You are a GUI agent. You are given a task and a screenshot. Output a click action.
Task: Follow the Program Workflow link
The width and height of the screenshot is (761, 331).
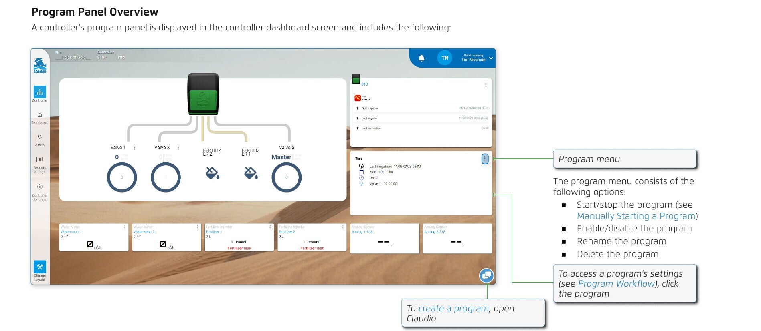[616, 284]
